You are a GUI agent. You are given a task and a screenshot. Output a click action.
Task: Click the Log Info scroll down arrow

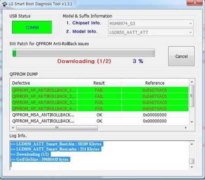(x=192, y=167)
